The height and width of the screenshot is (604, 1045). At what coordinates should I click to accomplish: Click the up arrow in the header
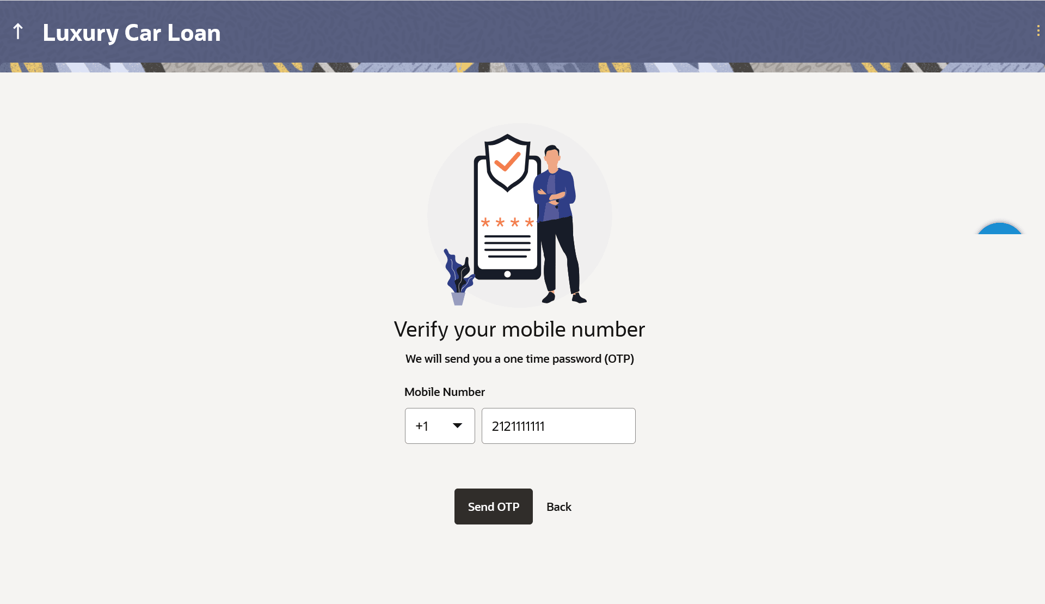18,32
